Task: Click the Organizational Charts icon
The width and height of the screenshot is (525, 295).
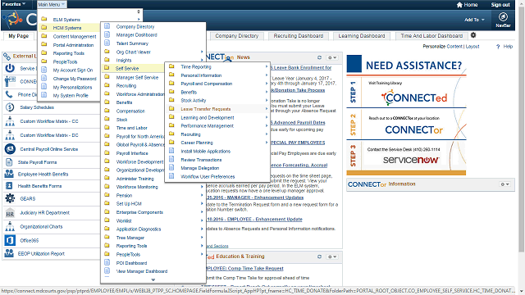Action: point(10,226)
